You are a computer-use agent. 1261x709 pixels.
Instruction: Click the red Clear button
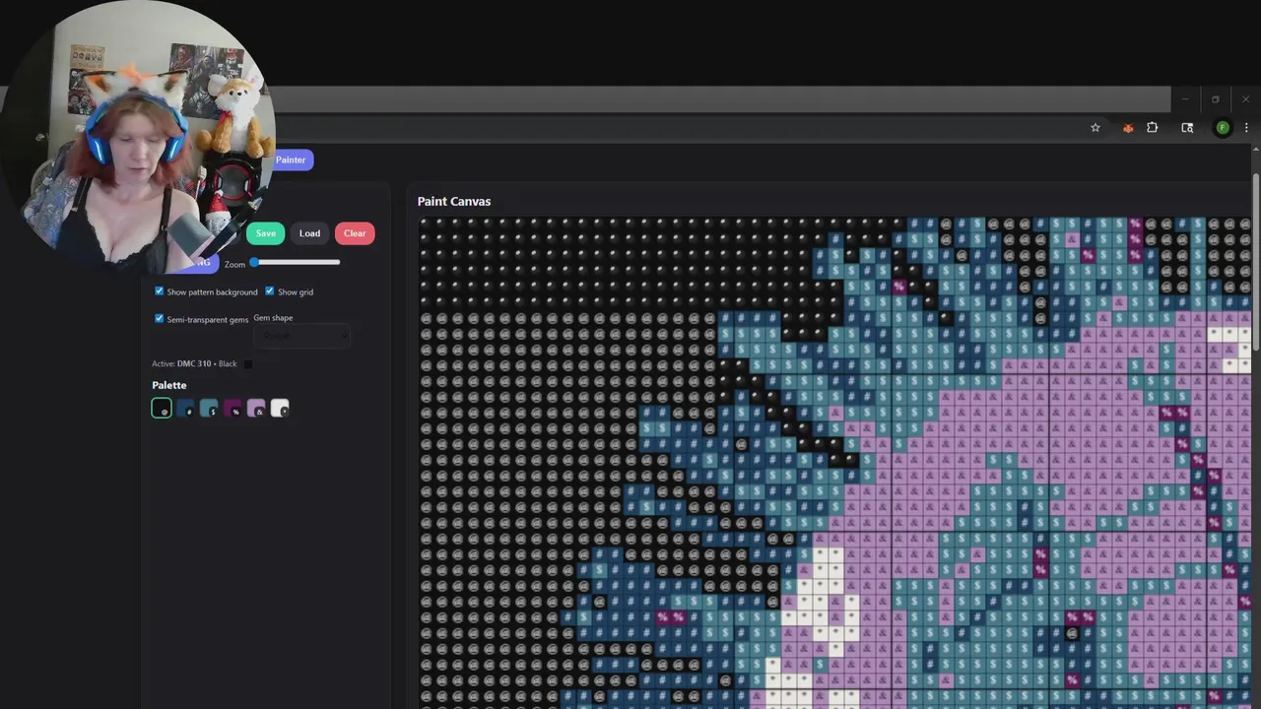[355, 233]
